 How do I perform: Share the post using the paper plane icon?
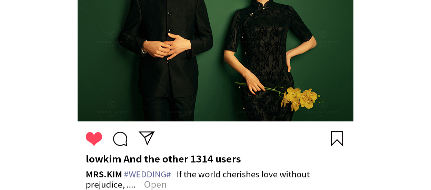pyautogui.click(x=147, y=138)
